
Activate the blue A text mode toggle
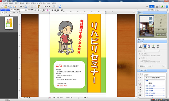pos(152,6)
